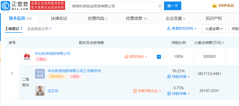
Task: Open 华为投资控股有限公司 company link
Action: tap(52, 54)
